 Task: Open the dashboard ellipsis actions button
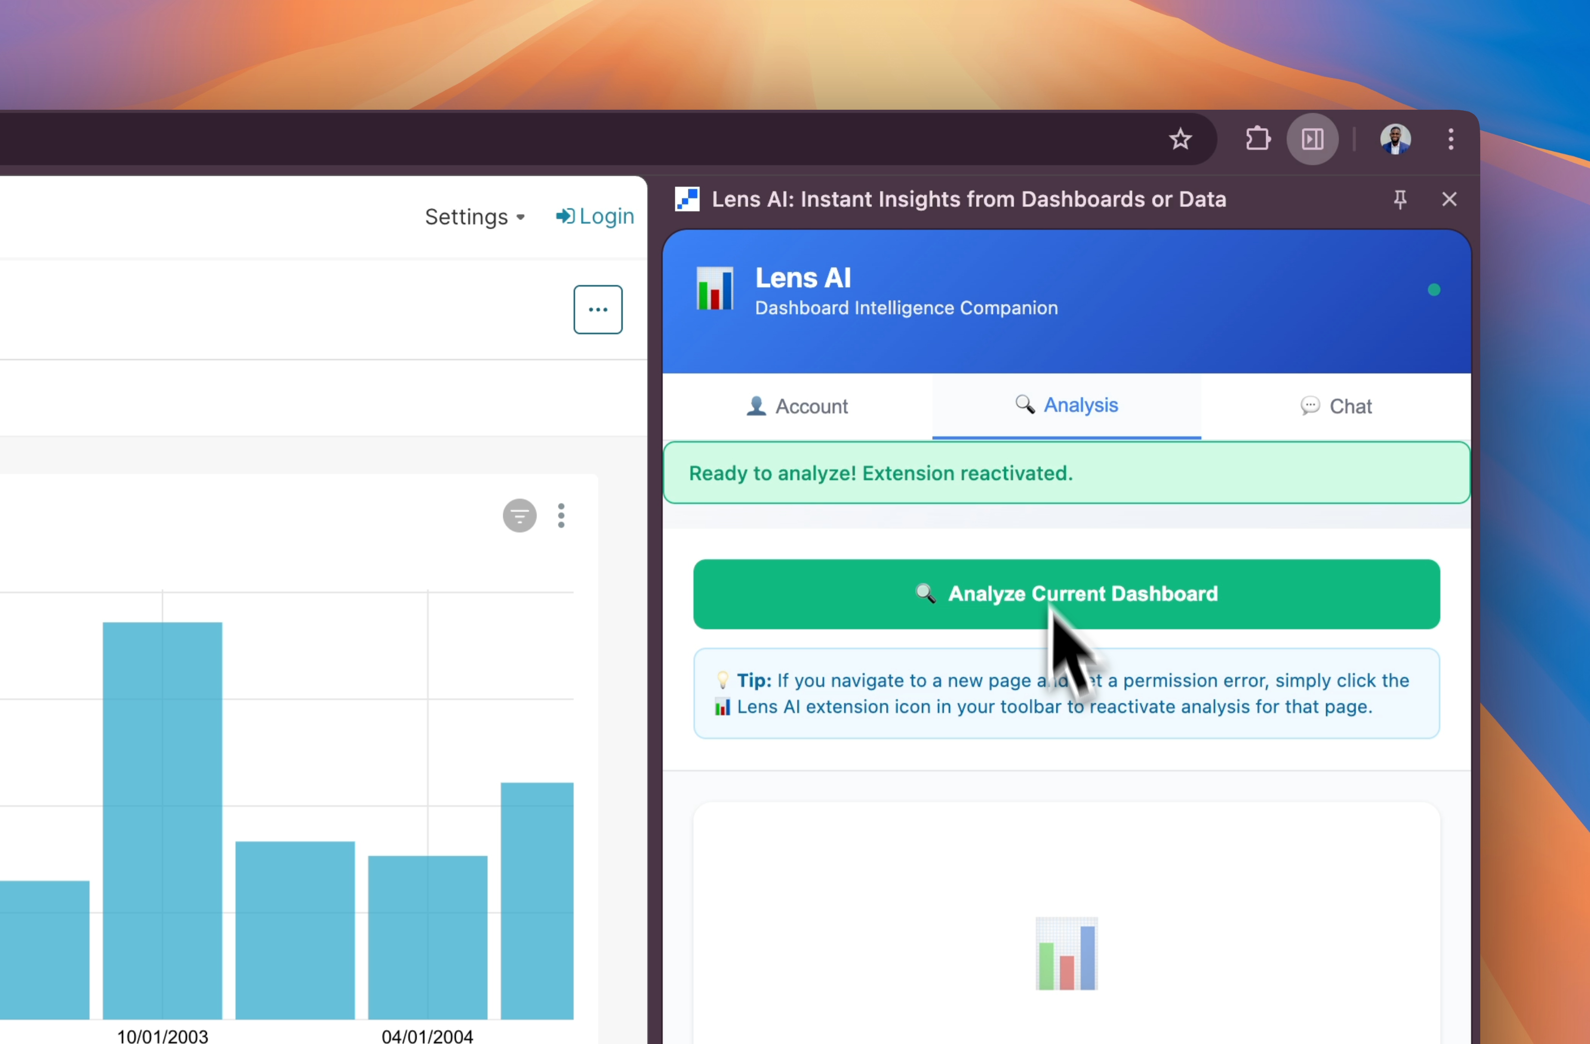(597, 310)
